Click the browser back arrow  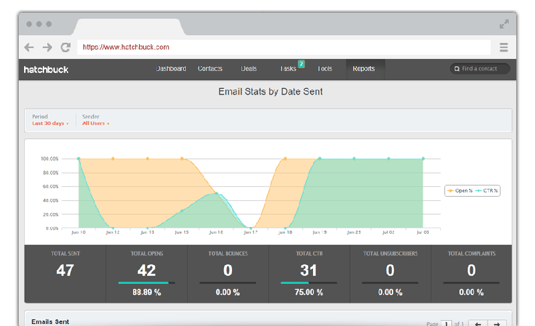[x=29, y=48]
